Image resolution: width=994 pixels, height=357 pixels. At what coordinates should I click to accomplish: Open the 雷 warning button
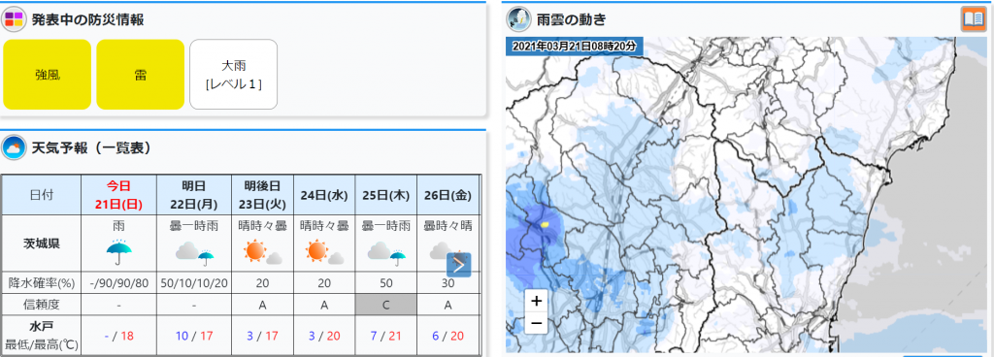point(140,75)
